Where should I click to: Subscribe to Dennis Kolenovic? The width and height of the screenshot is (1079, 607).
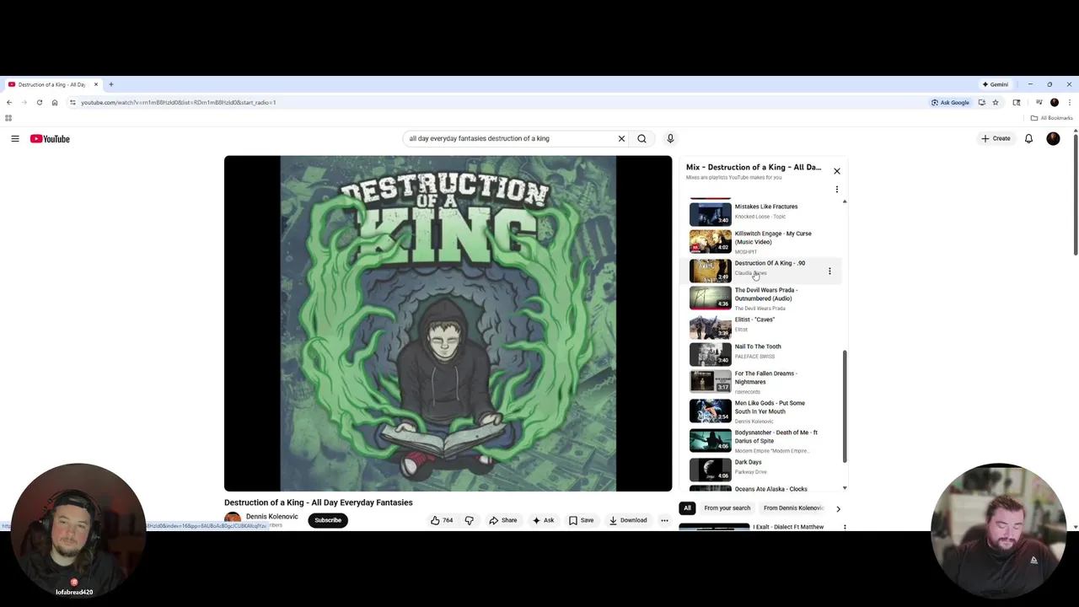328,520
